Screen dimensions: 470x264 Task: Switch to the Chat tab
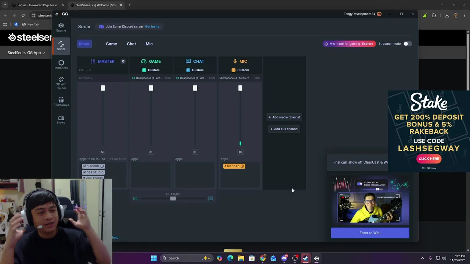click(131, 44)
